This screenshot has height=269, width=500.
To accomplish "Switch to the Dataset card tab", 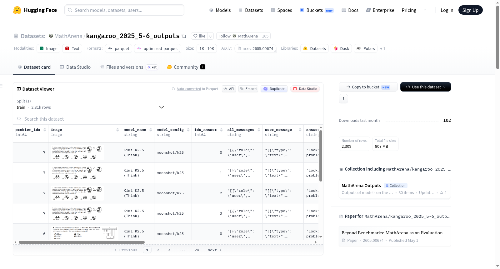I will (x=34, y=67).
